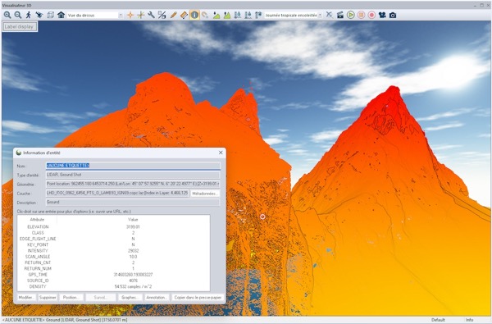Activate the fly mode plane icon

point(39,15)
